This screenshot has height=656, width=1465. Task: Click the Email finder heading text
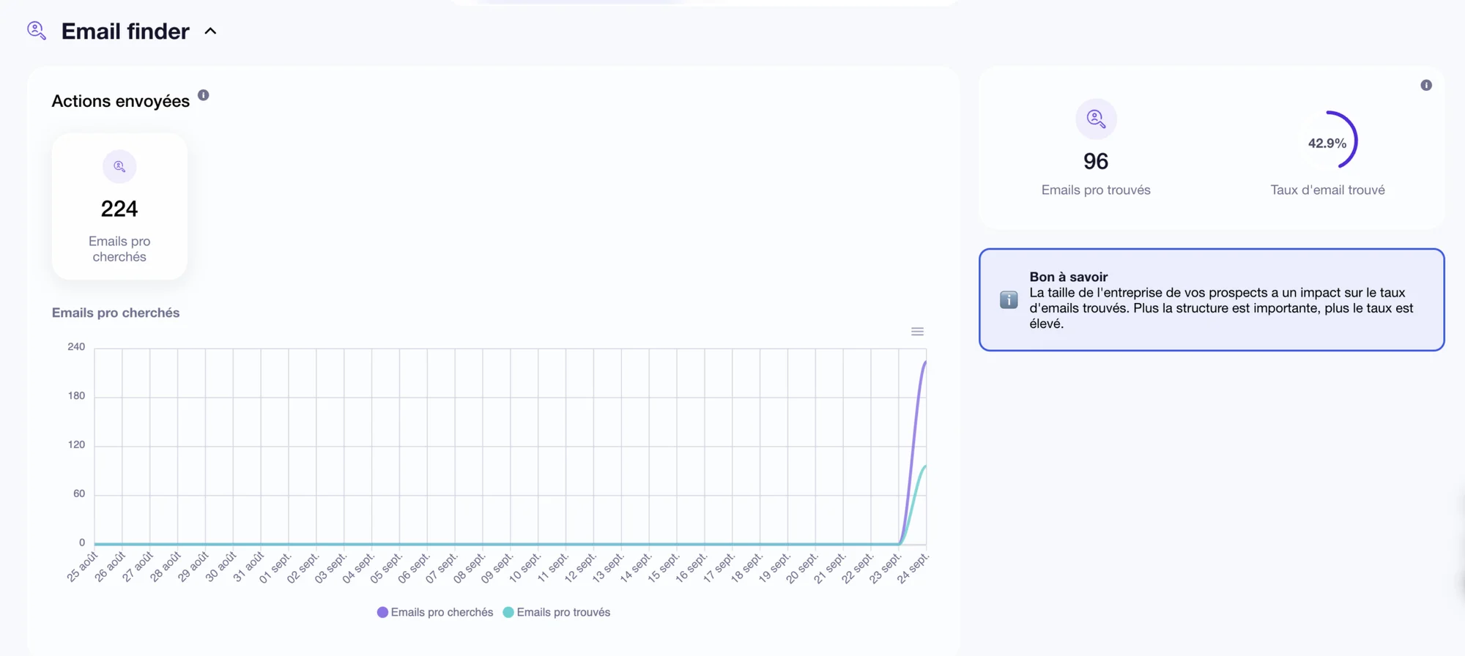(125, 31)
